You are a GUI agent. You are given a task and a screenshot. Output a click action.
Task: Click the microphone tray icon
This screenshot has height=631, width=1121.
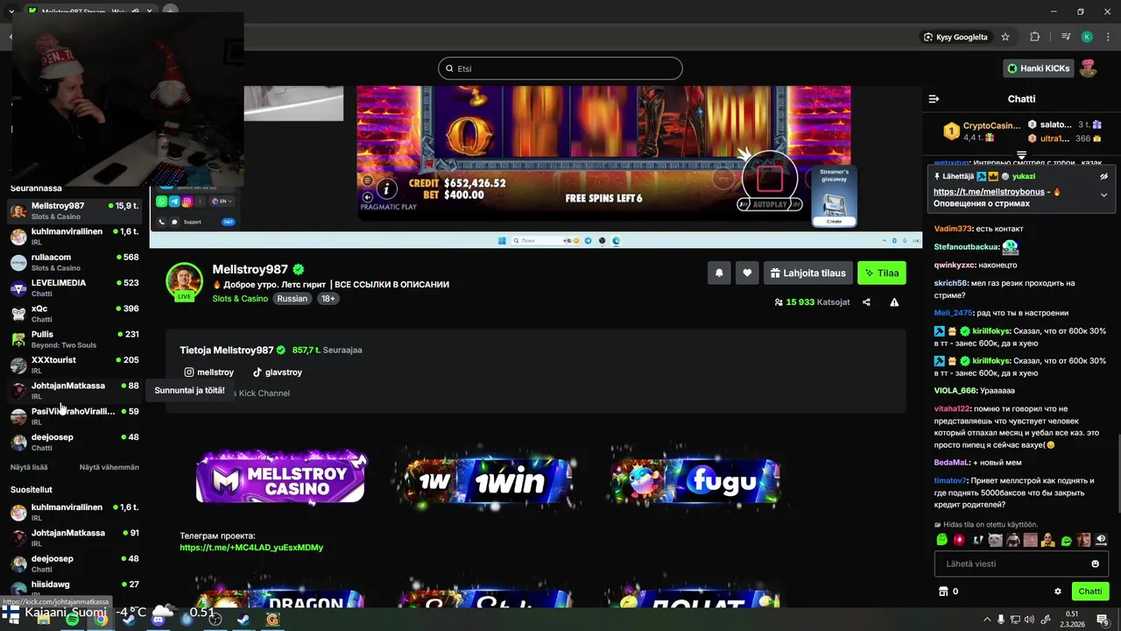point(1001,620)
